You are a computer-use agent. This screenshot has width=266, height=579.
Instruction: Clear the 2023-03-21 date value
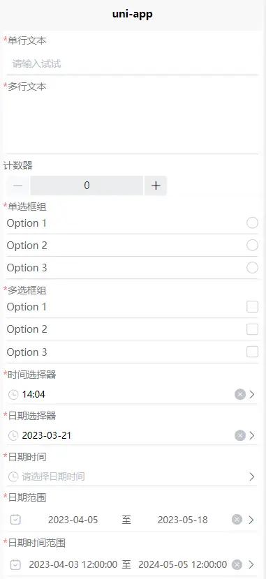point(240,436)
